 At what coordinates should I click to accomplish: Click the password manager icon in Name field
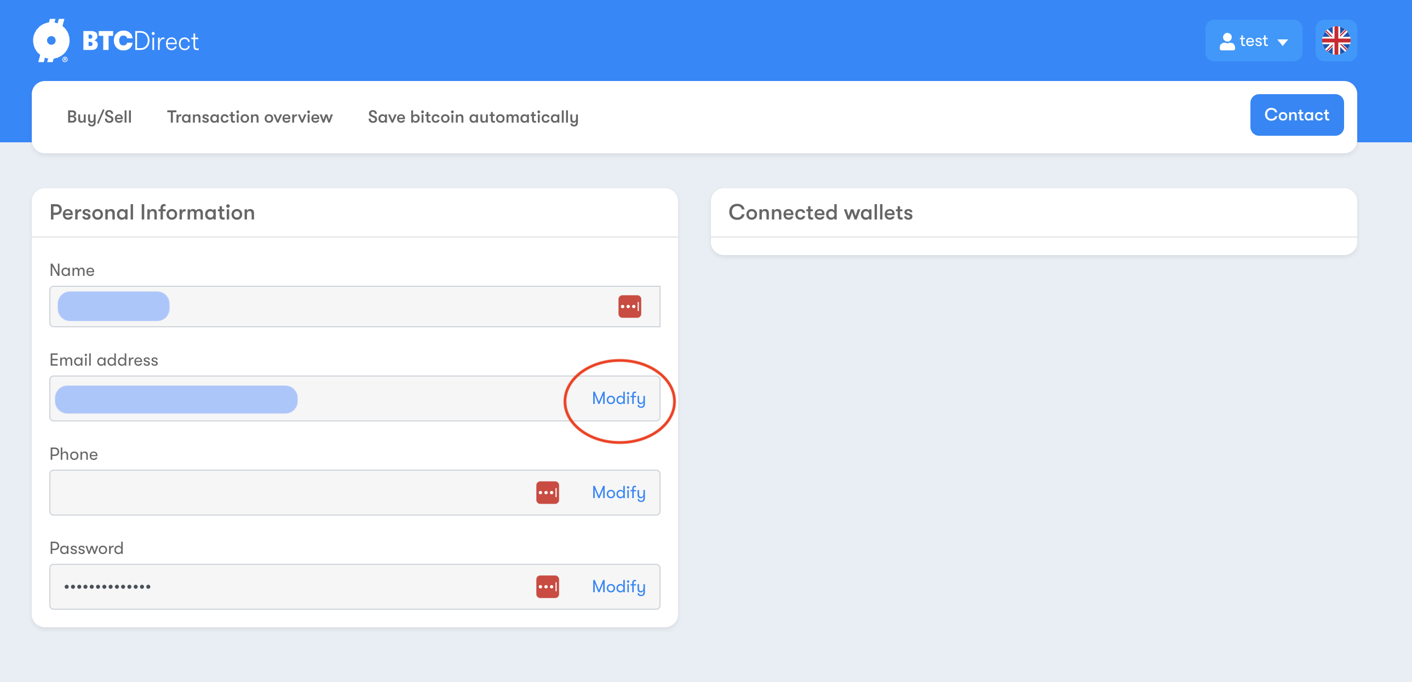(x=629, y=306)
